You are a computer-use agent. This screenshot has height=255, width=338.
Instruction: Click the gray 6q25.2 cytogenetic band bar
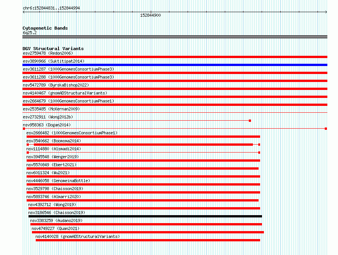175,37
